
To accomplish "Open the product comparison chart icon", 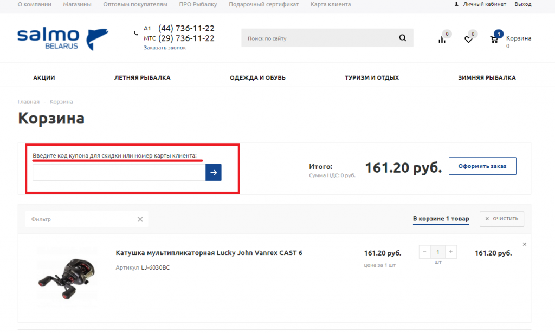I will [x=442, y=40].
